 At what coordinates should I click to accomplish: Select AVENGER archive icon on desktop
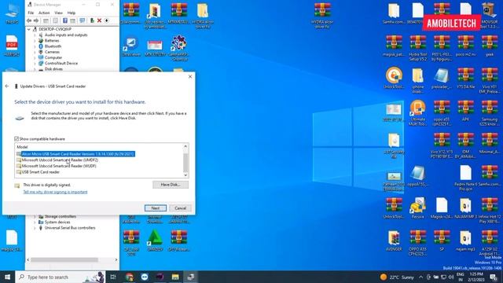click(394, 241)
